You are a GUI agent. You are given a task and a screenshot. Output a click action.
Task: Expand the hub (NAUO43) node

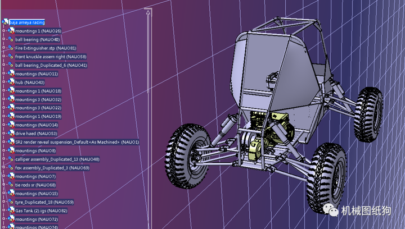pyautogui.click(x=3, y=82)
